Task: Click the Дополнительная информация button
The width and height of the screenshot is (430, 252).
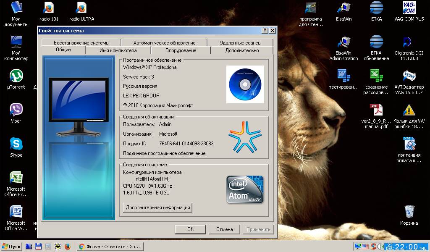Action: click(x=157, y=207)
